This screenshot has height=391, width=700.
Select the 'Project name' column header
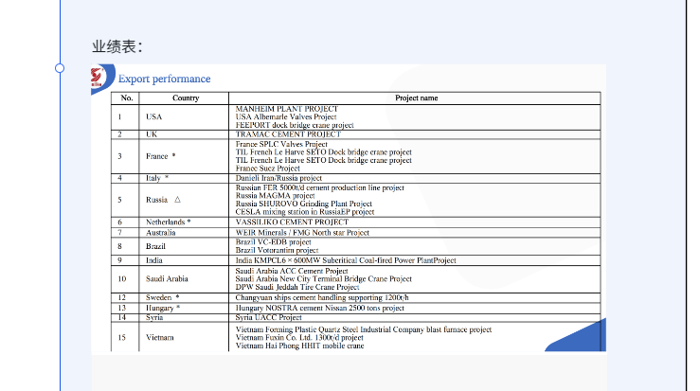(417, 98)
